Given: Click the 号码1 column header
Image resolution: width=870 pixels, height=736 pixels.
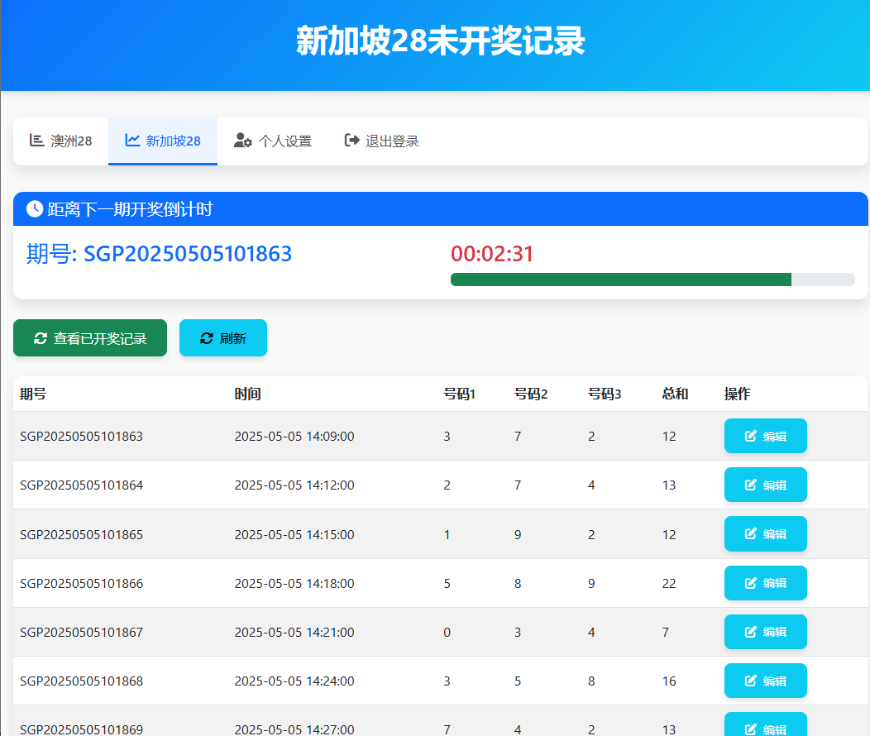Looking at the screenshot, I should 460,394.
